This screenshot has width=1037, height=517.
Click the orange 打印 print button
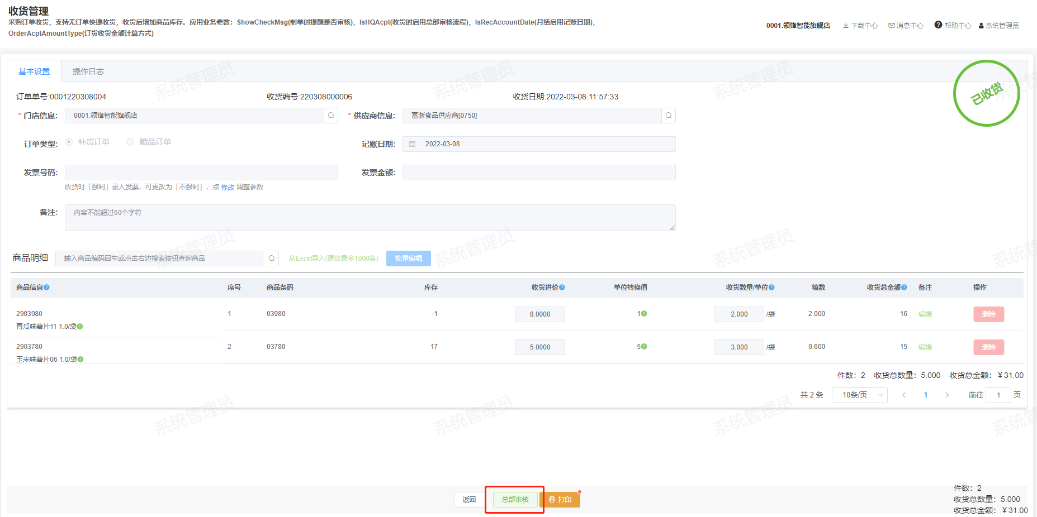pyautogui.click(x=560, y=500)
